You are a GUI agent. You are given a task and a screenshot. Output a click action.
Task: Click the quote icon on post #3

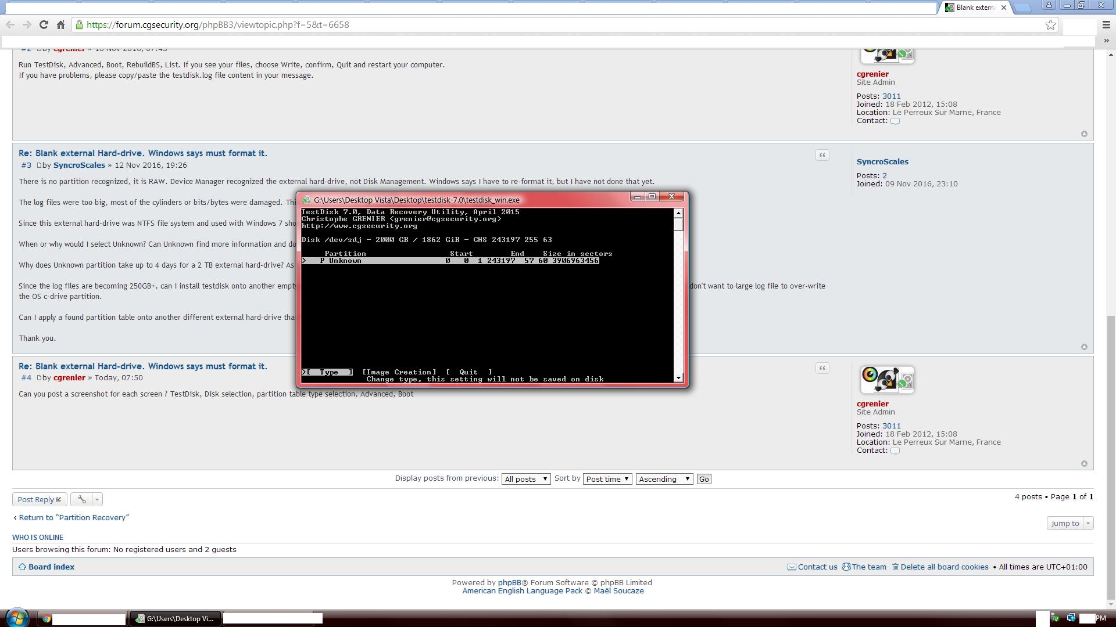click(x=822, y=154)
